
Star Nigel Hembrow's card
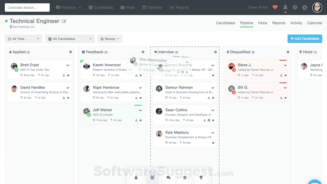coord(141,98)
